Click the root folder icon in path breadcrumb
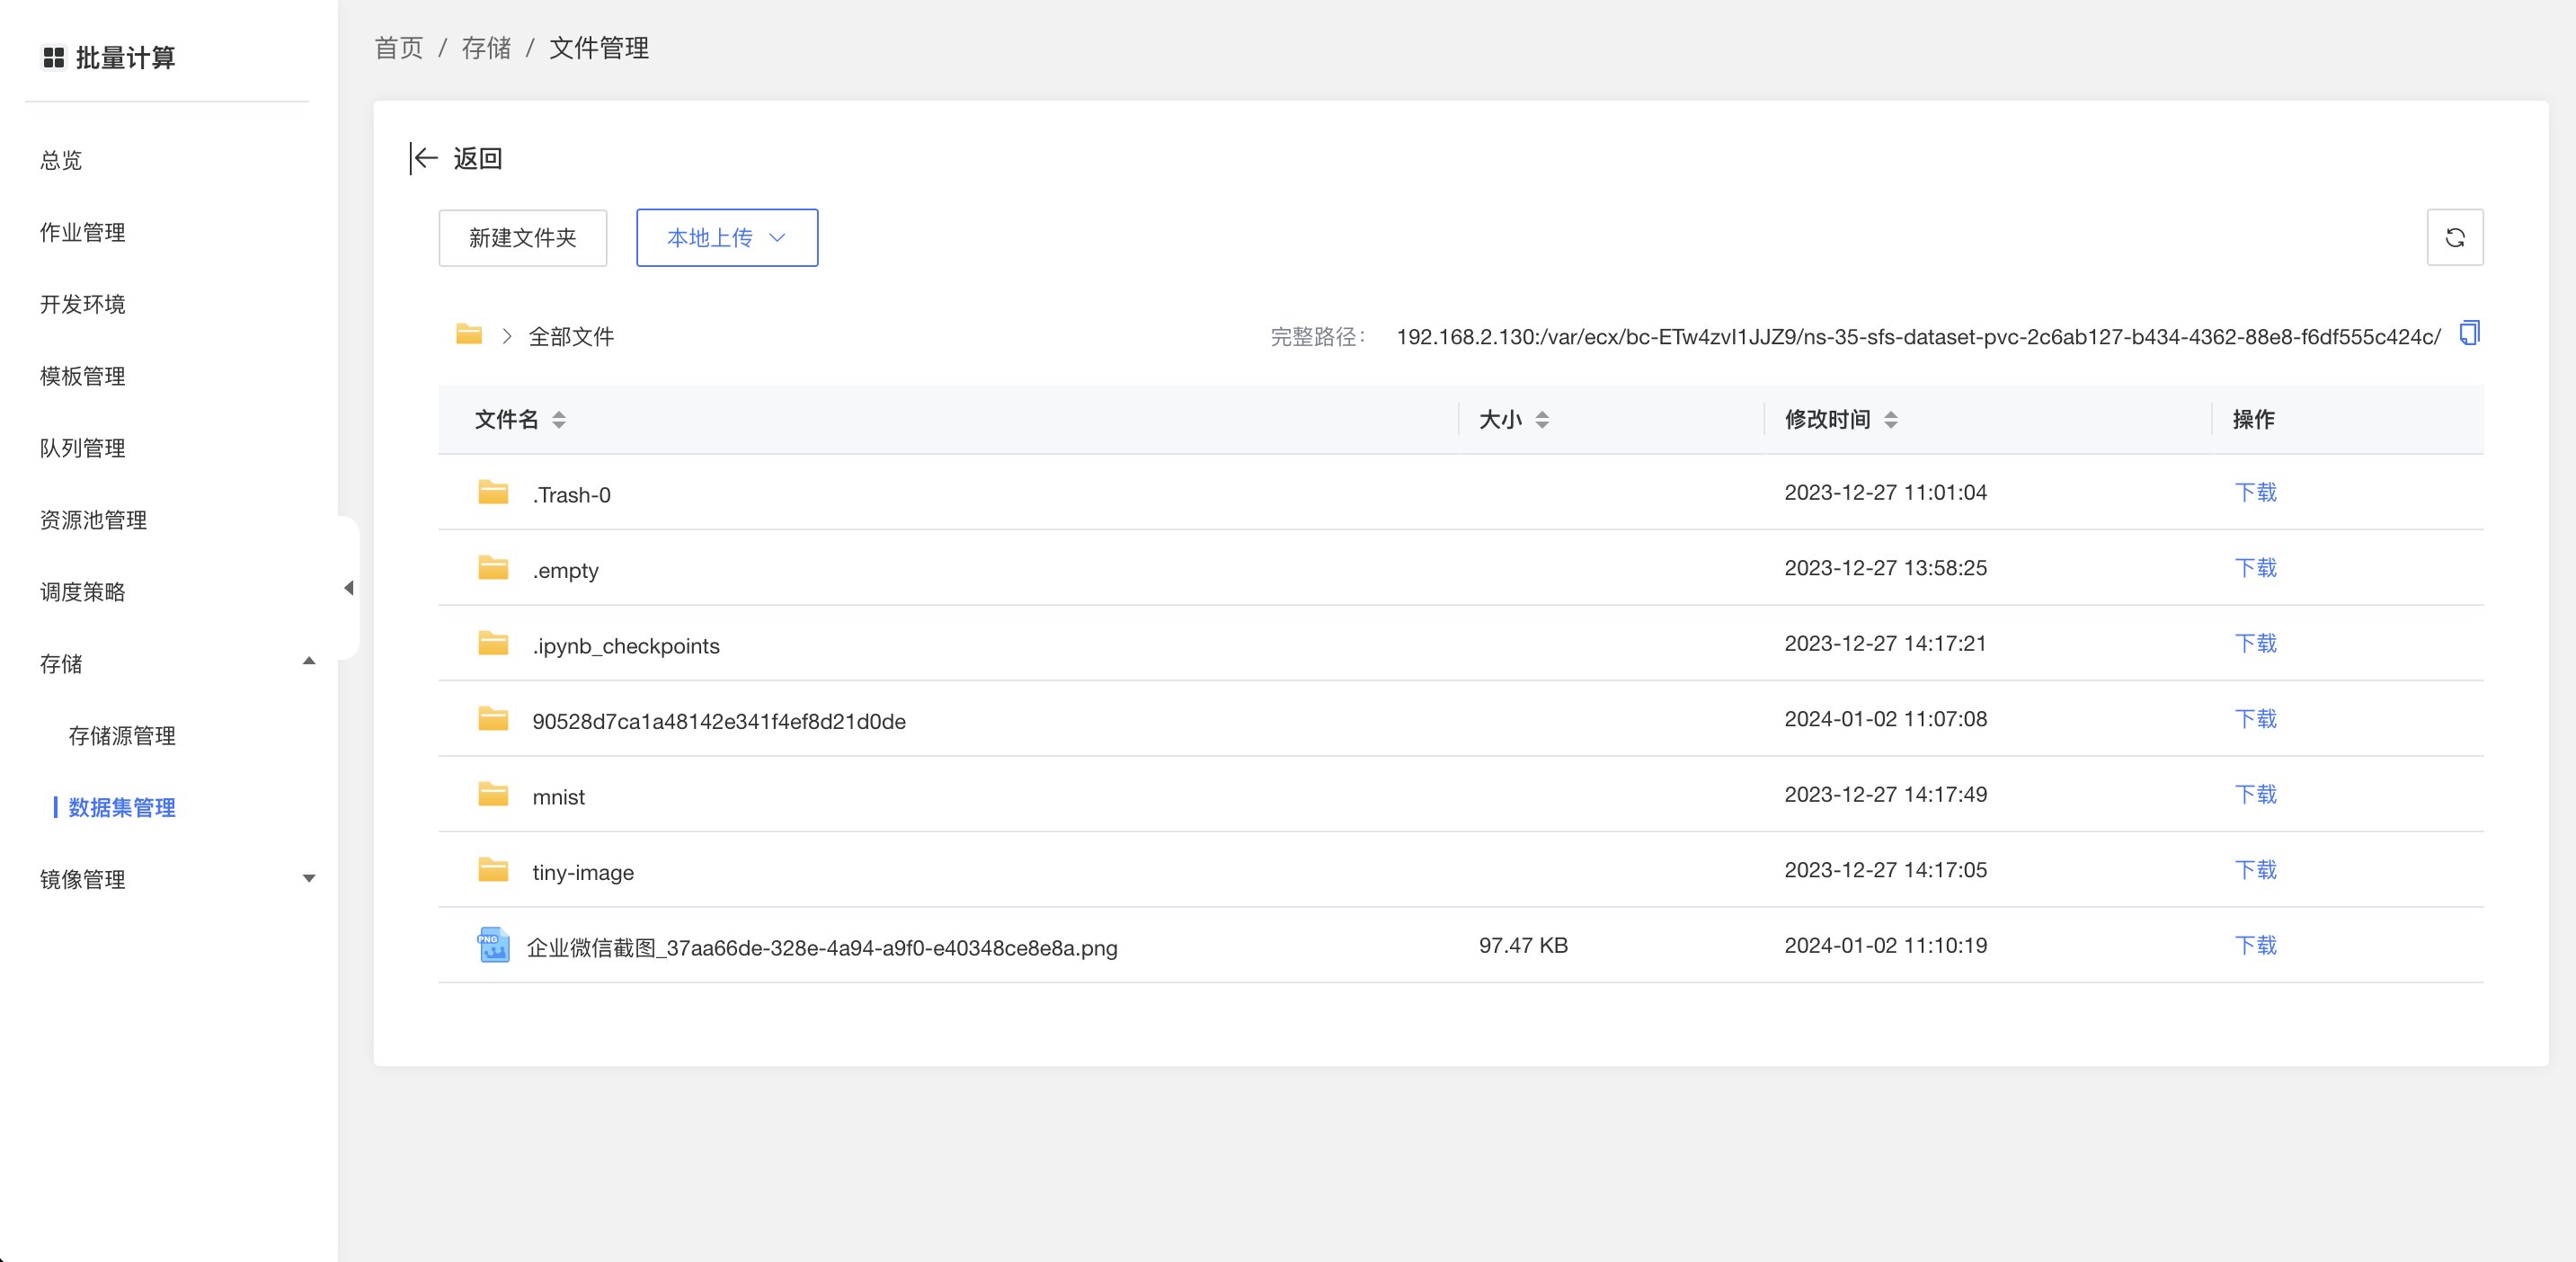Viewport: 2576px width, 1262px height. tap(469, 334)
